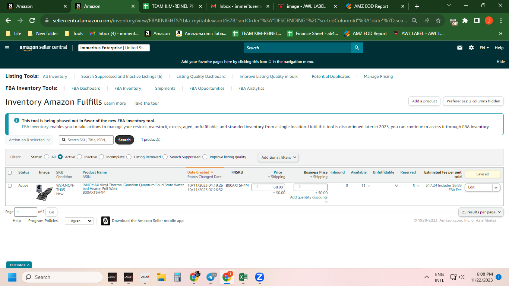This screenshot has width=509, height=286.
Task: Tick the checkbox for the WZ-CNON-TH05 row
Action: click(10, 185)
